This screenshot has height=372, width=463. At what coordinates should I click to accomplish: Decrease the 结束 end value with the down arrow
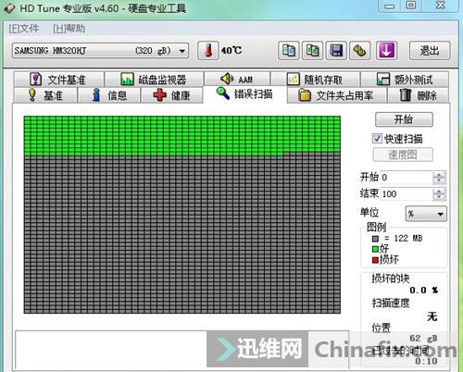(439, 197)
